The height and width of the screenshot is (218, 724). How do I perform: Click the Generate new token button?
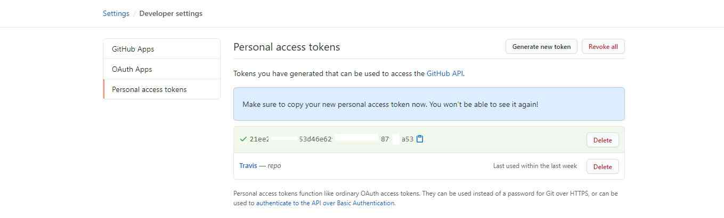tap(541, 47)
